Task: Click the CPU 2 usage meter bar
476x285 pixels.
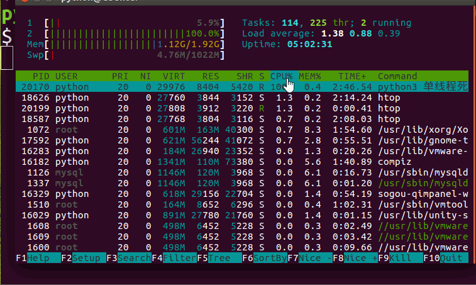Action: point(134,33)
